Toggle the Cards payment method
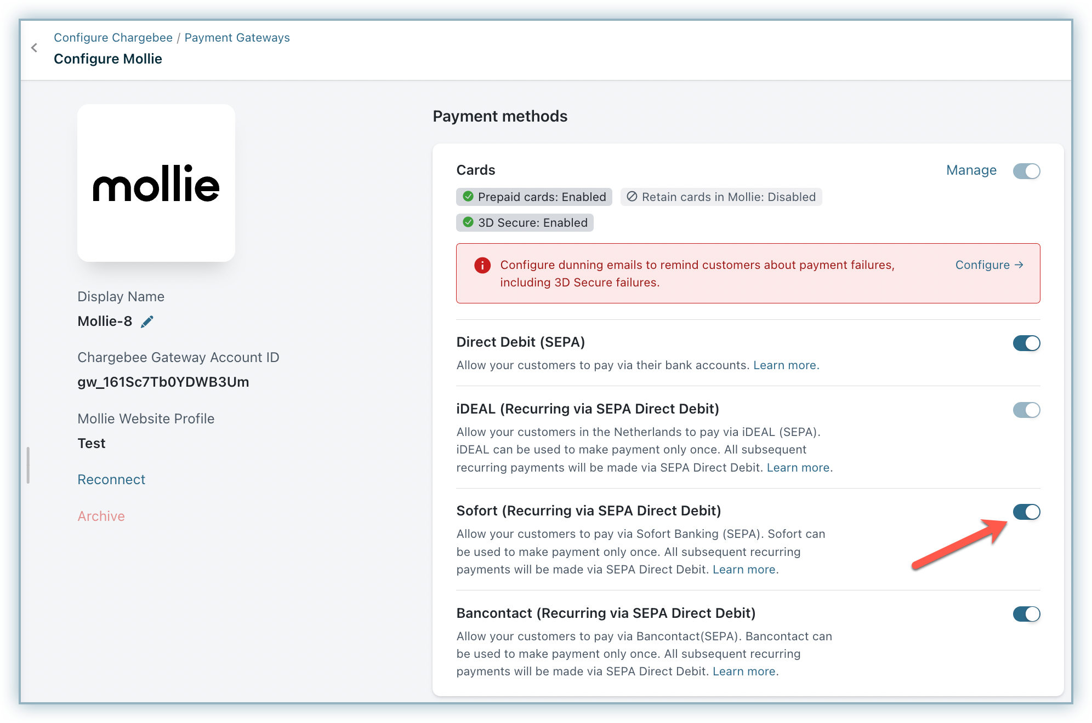The width and height of the screenshot is (1092, 723). pyautogui.click(x=1026, y=171)
